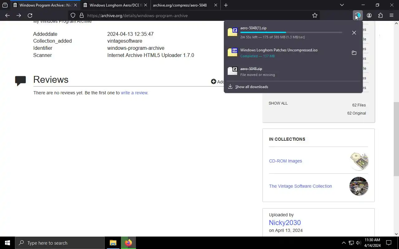Click Internet Archive HTML5 Uploader text
This screenshot has width=399, height=249.
click(x=151, y=55)
